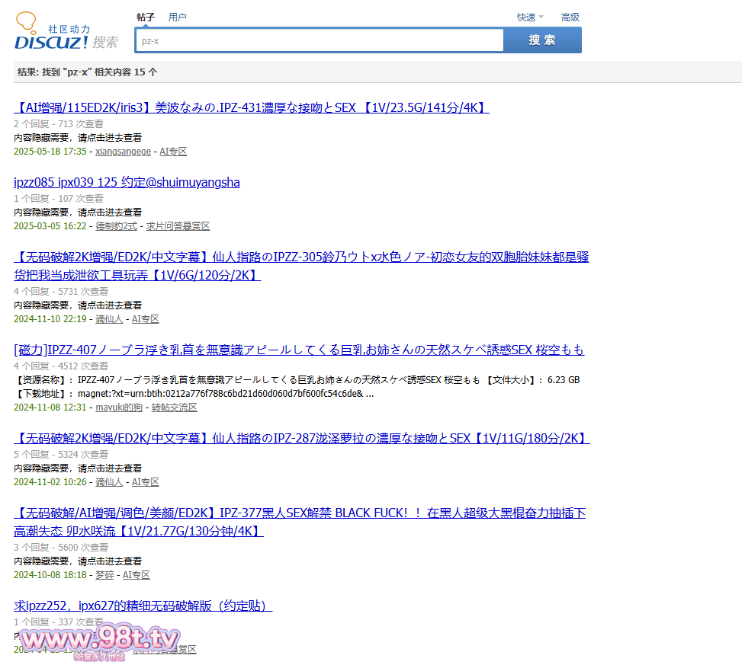Click the www.98t.tv watermark logo

(99, 638)
